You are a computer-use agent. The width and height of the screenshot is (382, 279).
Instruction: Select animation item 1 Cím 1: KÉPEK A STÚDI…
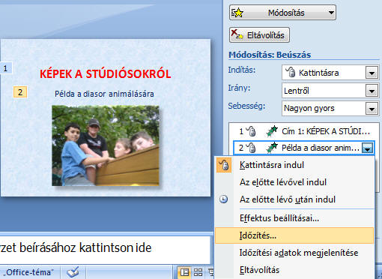coord(303,131)
